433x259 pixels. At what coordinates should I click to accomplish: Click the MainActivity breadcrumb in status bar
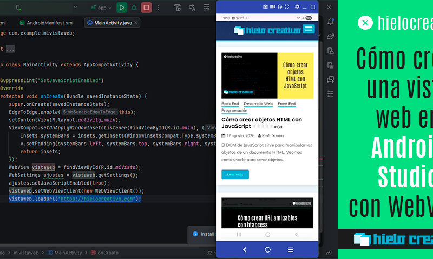(x=65, y=253)
